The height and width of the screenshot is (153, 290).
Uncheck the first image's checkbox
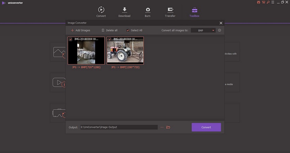coord(71,40)
